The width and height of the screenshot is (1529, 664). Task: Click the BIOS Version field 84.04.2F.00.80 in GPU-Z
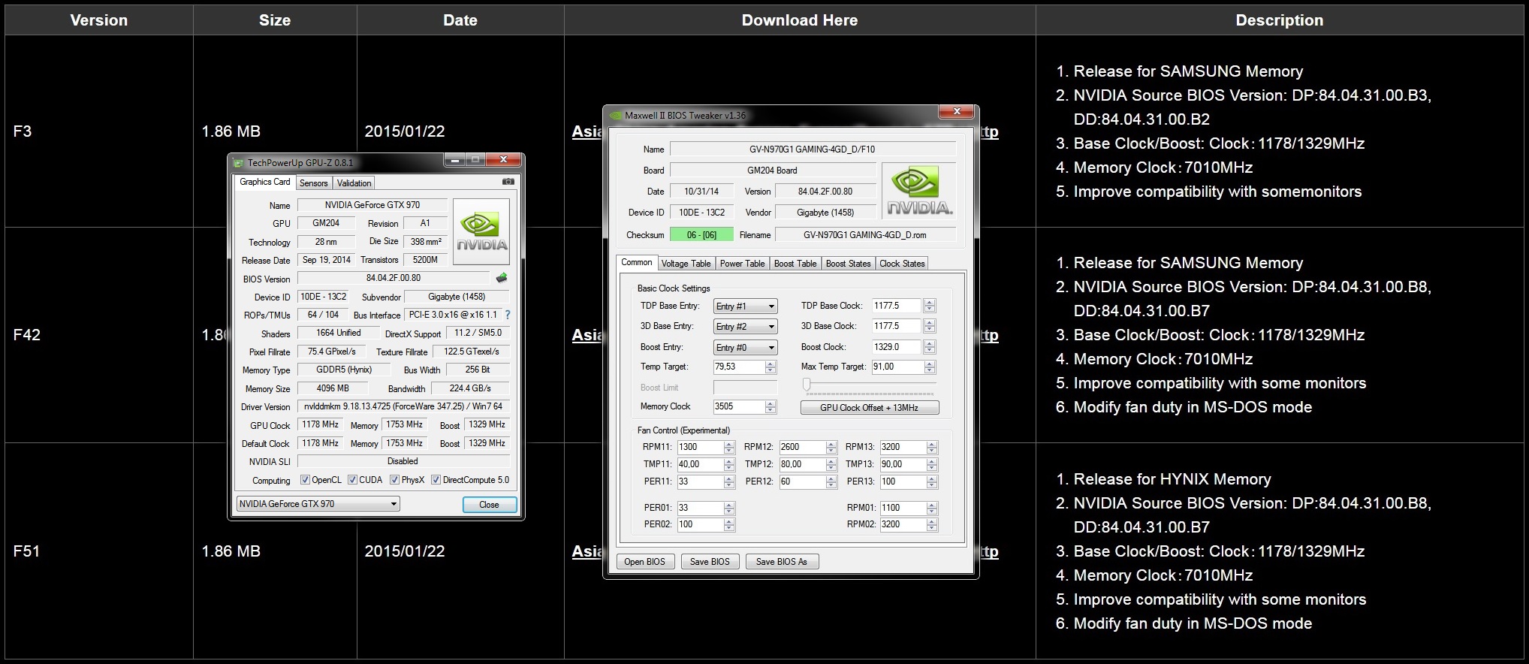[394, 278]
